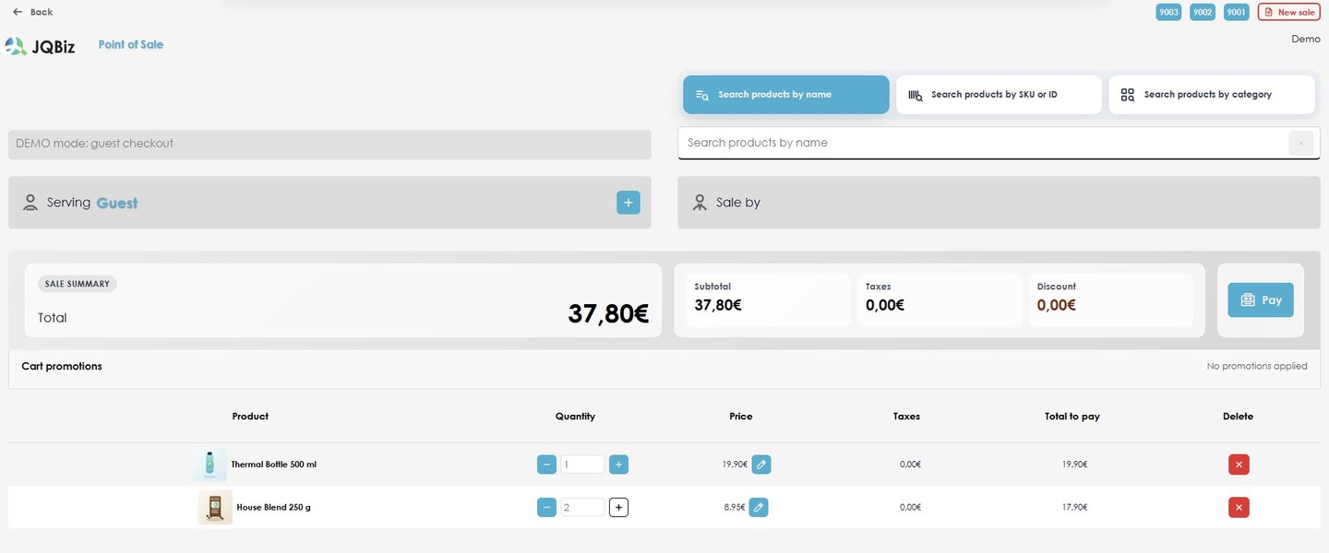
Task: Increase Thermal Bottle 500 ml quantity
Action: coord(619,465)
